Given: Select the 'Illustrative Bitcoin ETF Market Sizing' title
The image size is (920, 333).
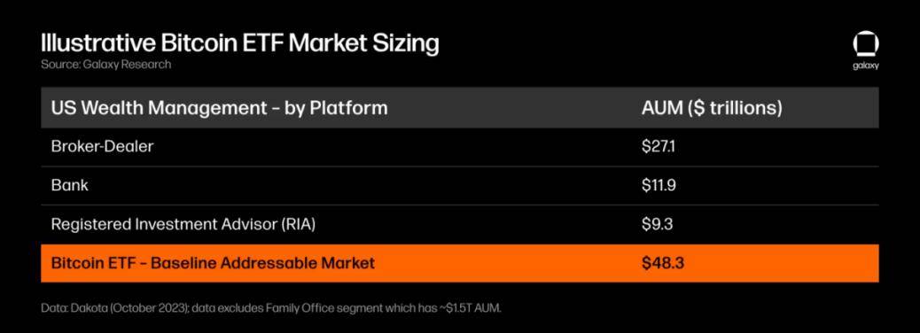Looking at the screenshot, I should click(239, 44).
